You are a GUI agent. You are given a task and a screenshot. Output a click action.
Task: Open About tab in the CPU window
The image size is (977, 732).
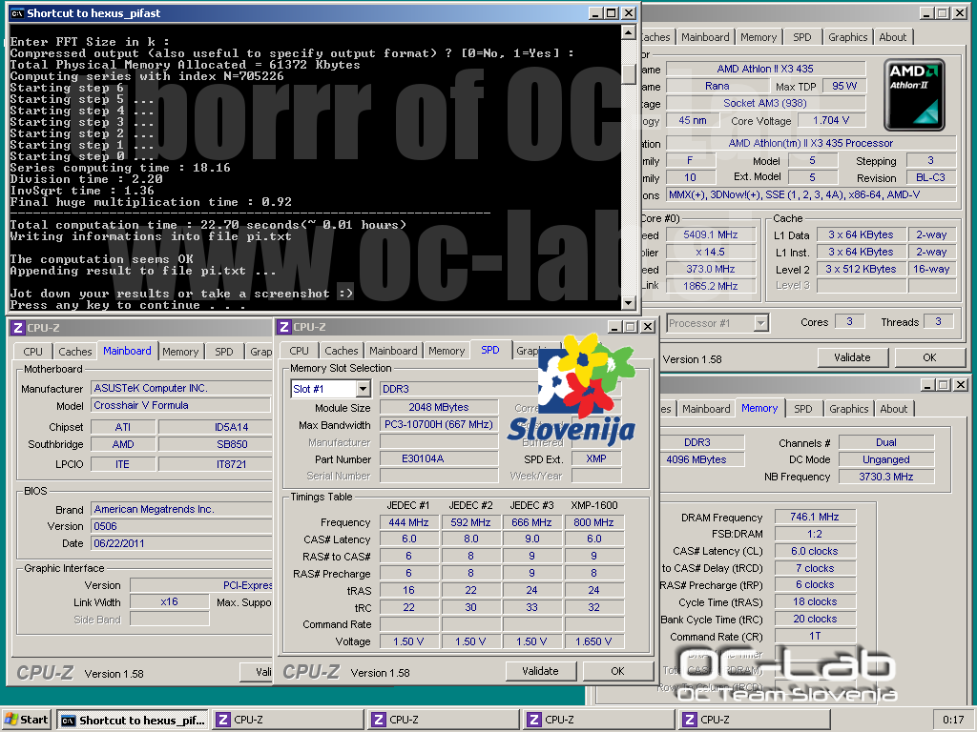(x=893, y=37)
